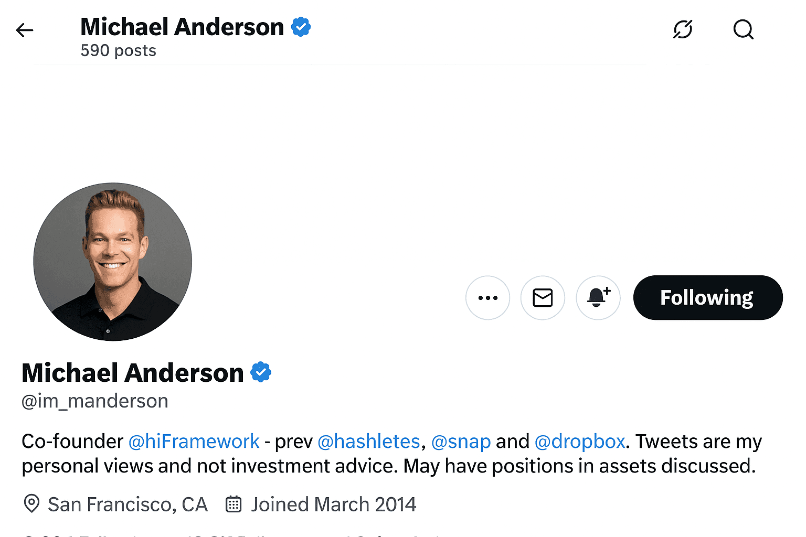806x537 pixels.
Task: Click the 590 posts count in header
Action: coord(118,51)
